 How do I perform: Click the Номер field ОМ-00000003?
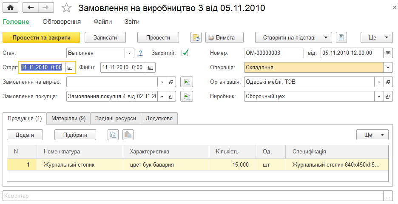[x=274, y=53]
